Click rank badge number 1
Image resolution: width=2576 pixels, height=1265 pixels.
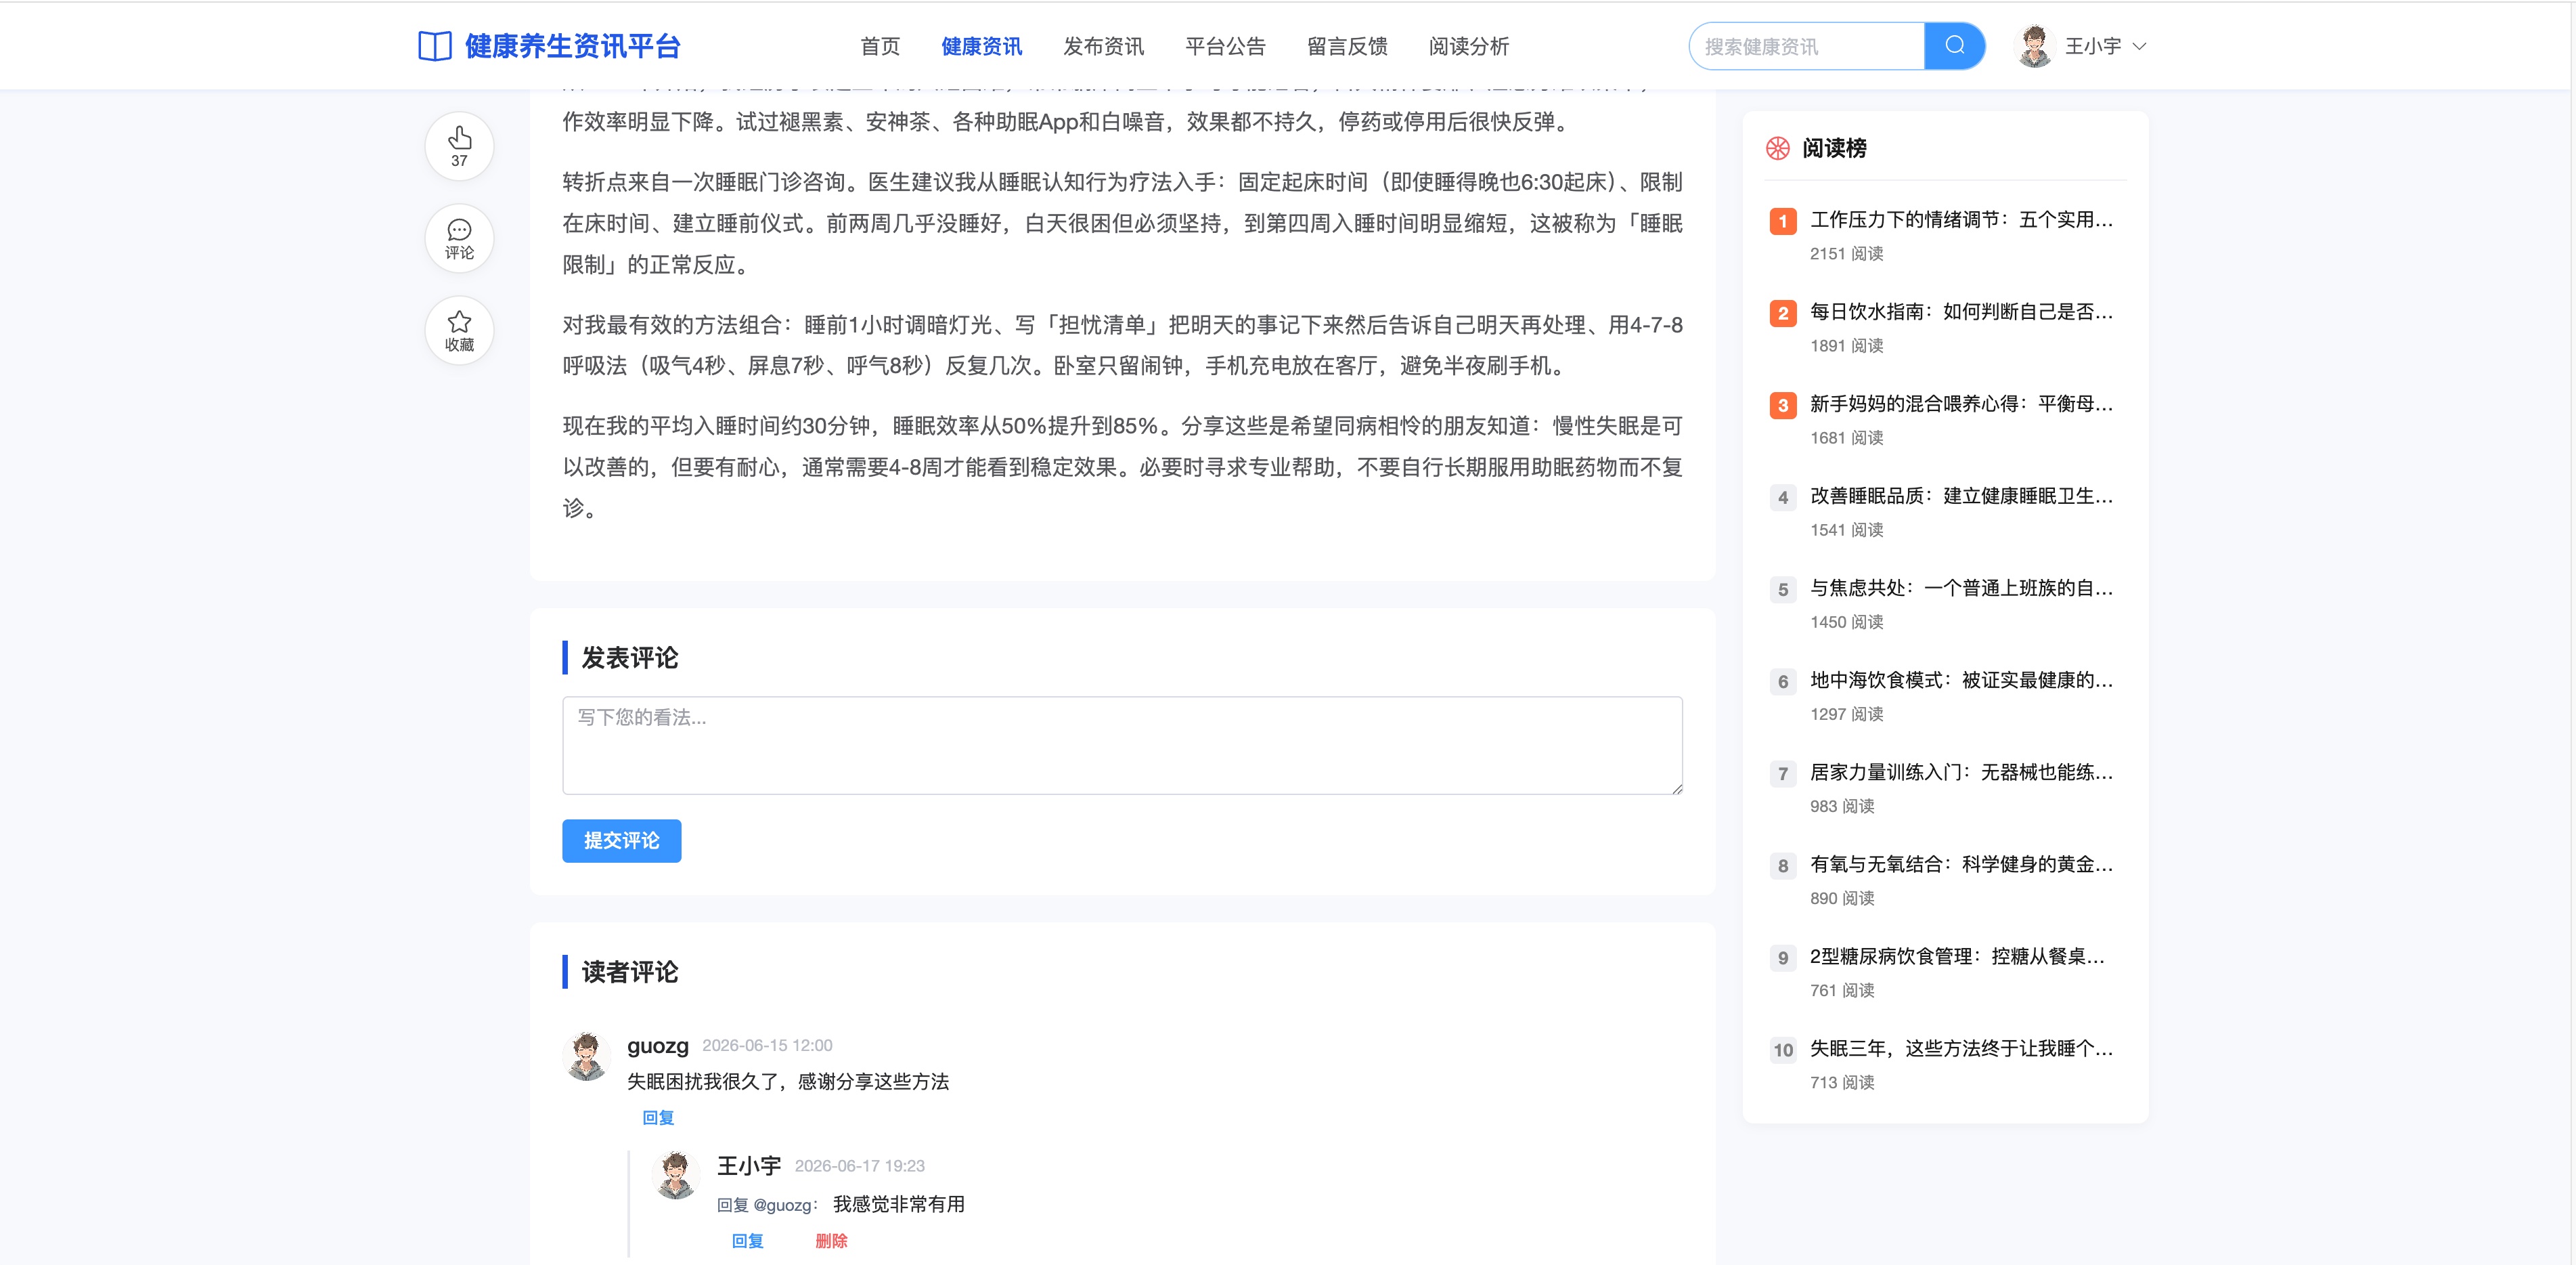pyautogui.click(x=1783, y=221)
